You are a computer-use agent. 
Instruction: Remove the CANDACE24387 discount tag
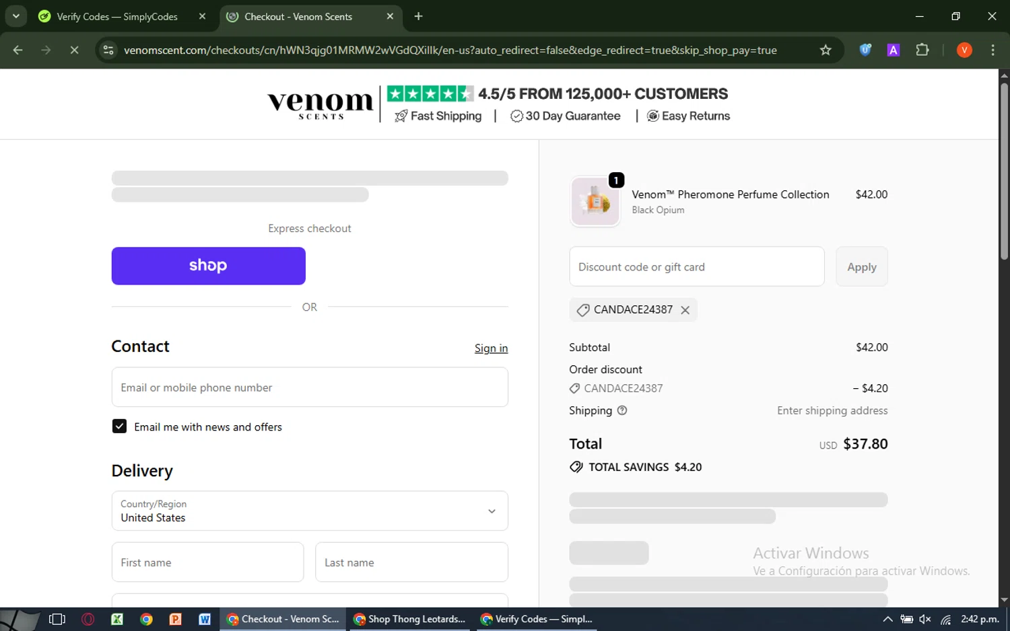[x=685, y=310]
